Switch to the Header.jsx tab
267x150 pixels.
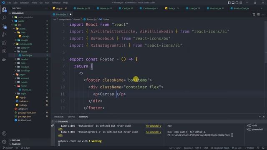pyautogui.click(x=82, y=8)
